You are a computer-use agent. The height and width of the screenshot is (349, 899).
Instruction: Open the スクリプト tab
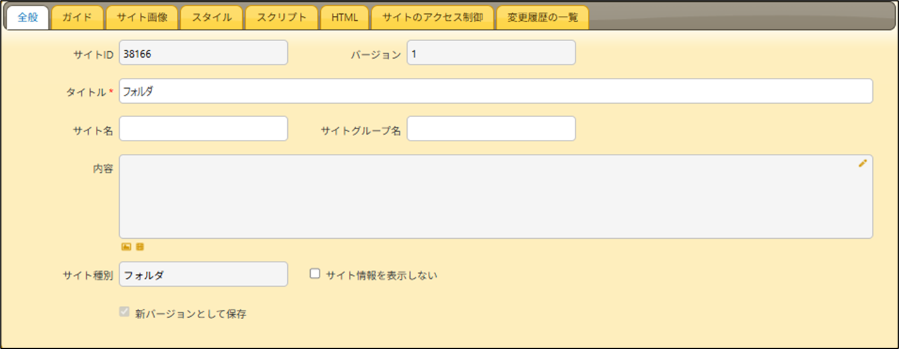click(x=281, y=18)
